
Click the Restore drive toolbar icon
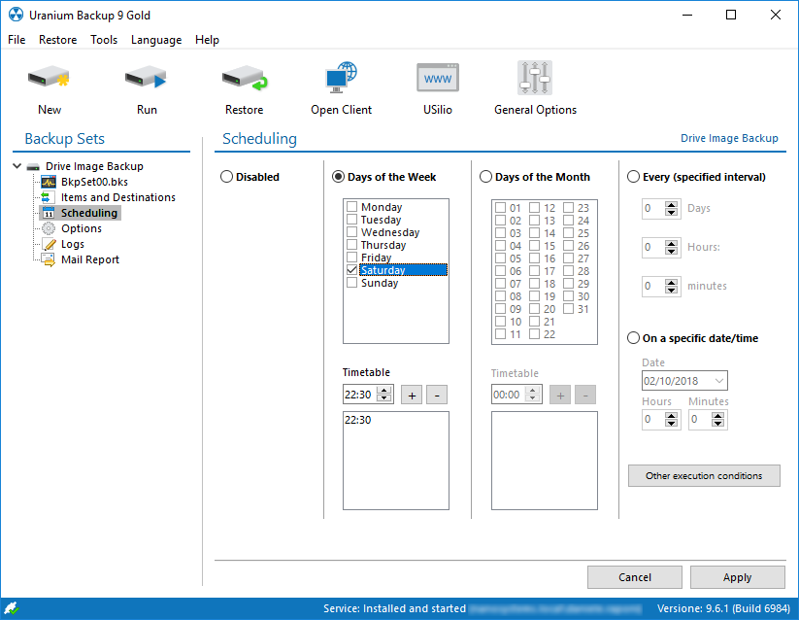(244, 79)
